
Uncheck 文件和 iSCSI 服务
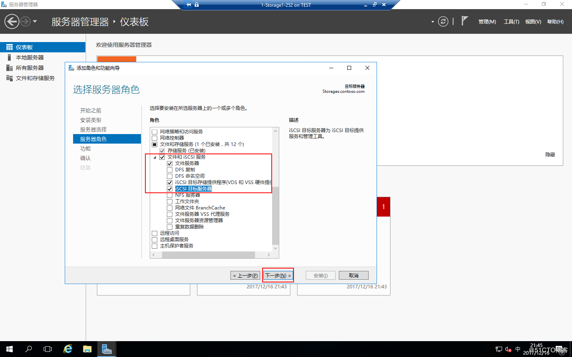point(162,157)
